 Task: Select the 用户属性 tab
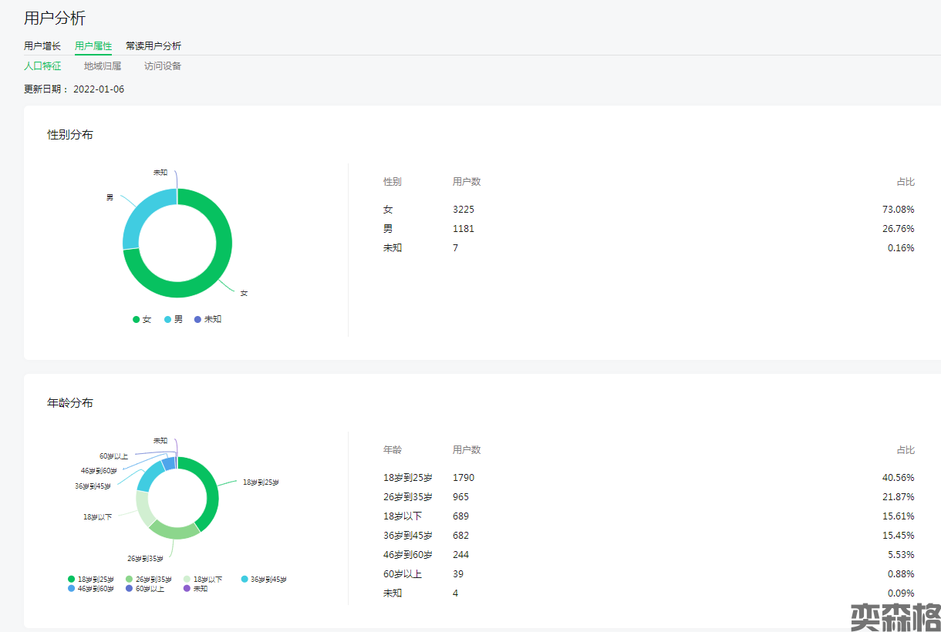[93, 46]
